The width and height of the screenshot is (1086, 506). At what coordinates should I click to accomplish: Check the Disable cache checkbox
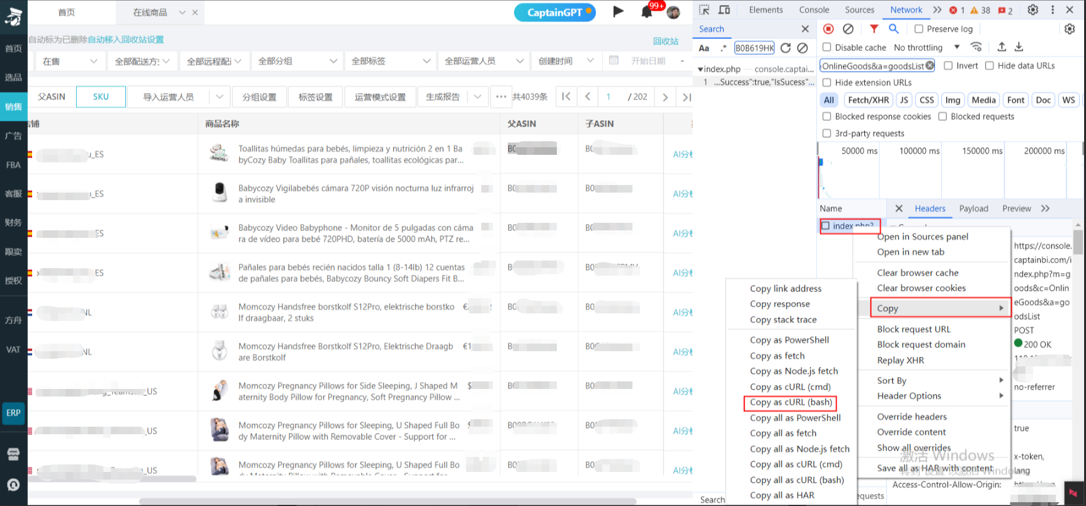pyautogui.click(x=827, y=47)
